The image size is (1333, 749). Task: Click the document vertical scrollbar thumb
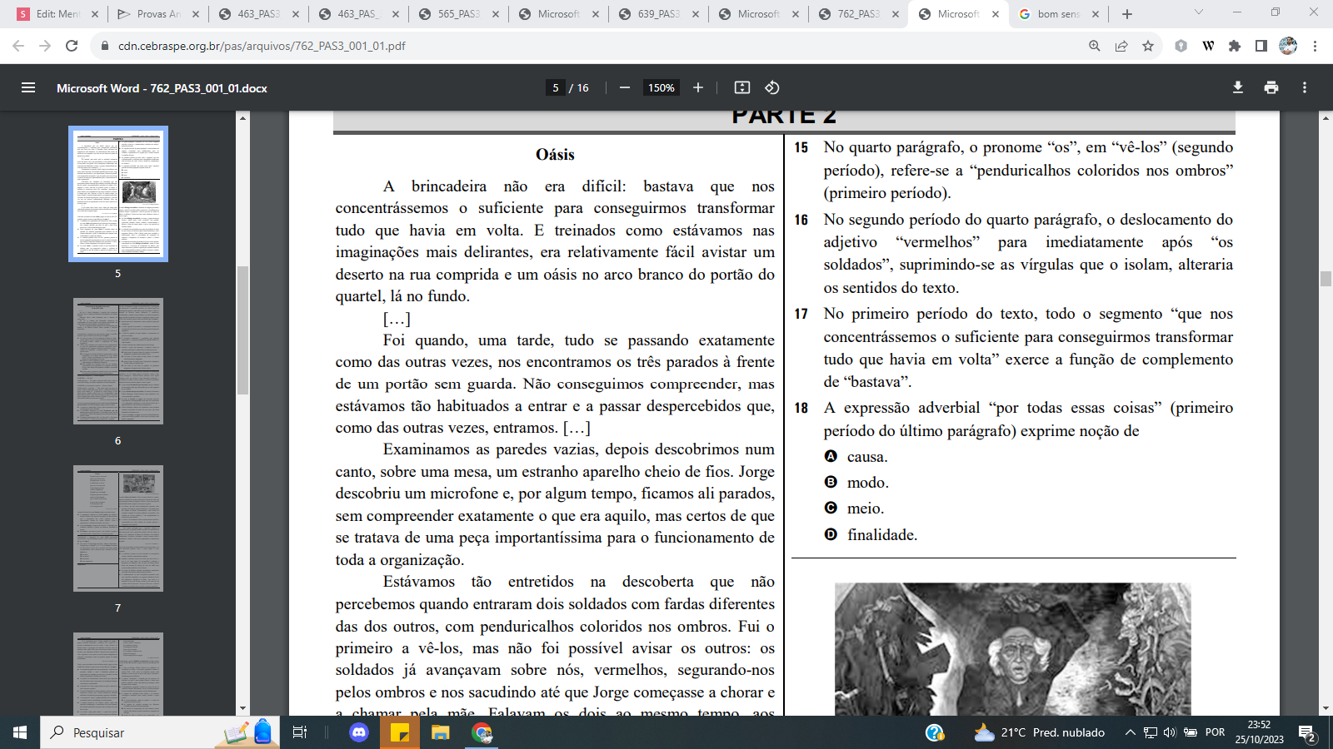(1326, 279)
